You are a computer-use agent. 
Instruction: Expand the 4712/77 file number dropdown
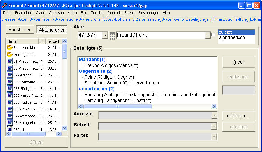click(105, 35)
